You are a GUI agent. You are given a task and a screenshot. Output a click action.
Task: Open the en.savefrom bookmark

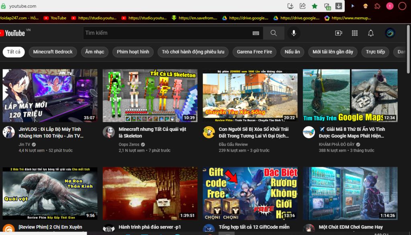click(x=194, y=18)
